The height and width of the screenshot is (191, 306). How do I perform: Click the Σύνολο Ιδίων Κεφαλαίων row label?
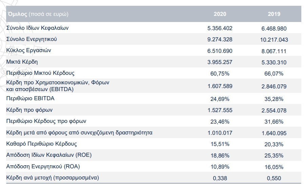coord(37,28)
